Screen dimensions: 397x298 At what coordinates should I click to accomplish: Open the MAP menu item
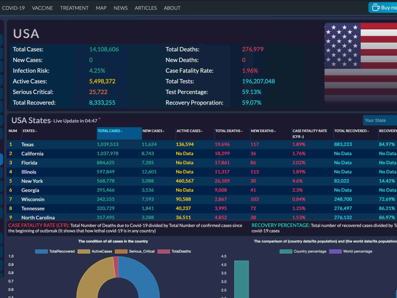101,8
